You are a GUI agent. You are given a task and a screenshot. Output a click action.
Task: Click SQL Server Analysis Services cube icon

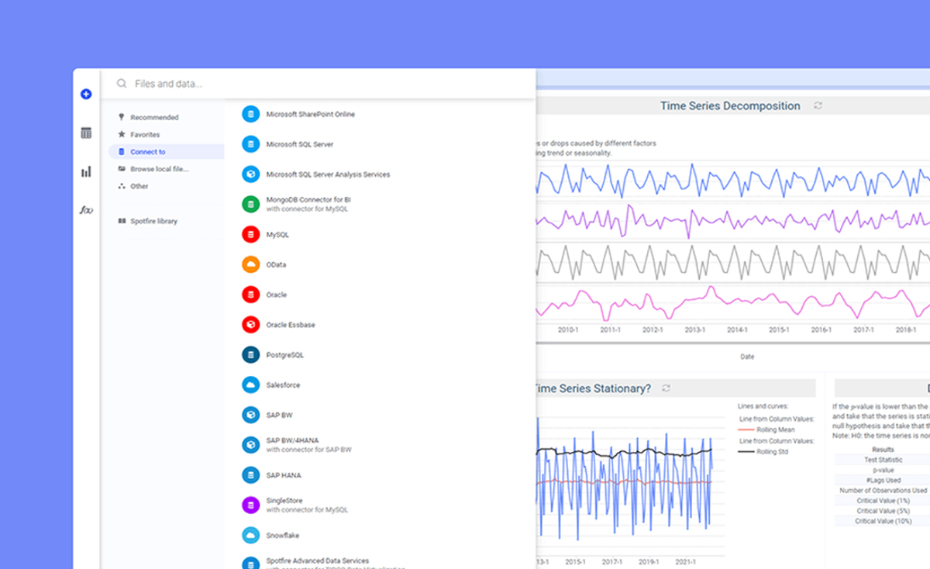pos(250,174)
